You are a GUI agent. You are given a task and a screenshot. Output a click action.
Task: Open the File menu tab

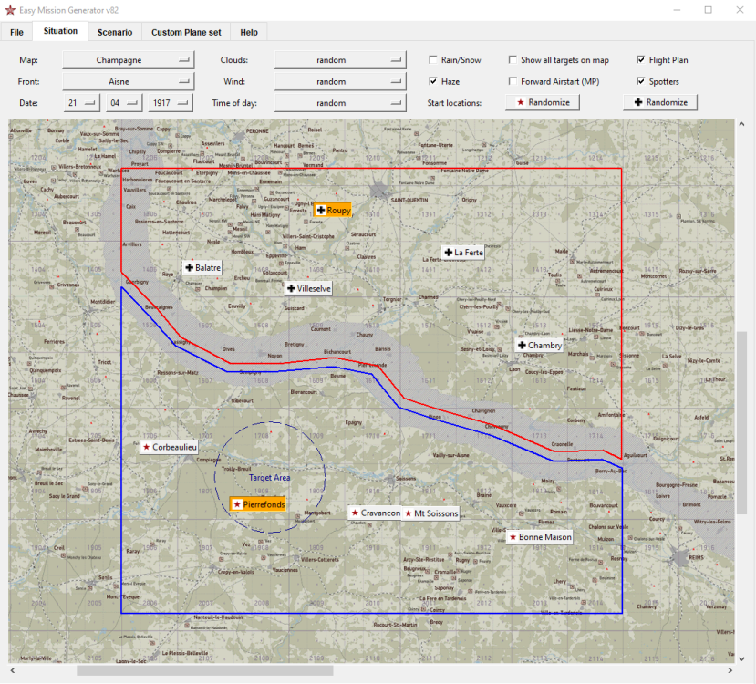click(17, 32)
